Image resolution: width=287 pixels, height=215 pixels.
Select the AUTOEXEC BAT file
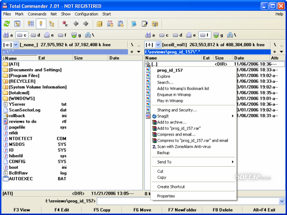pos(35,179)
